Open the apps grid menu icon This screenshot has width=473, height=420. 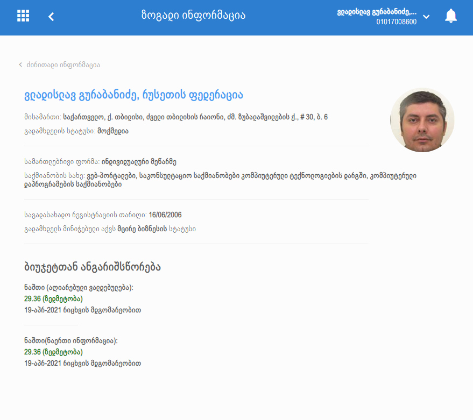tap(23, 16)
